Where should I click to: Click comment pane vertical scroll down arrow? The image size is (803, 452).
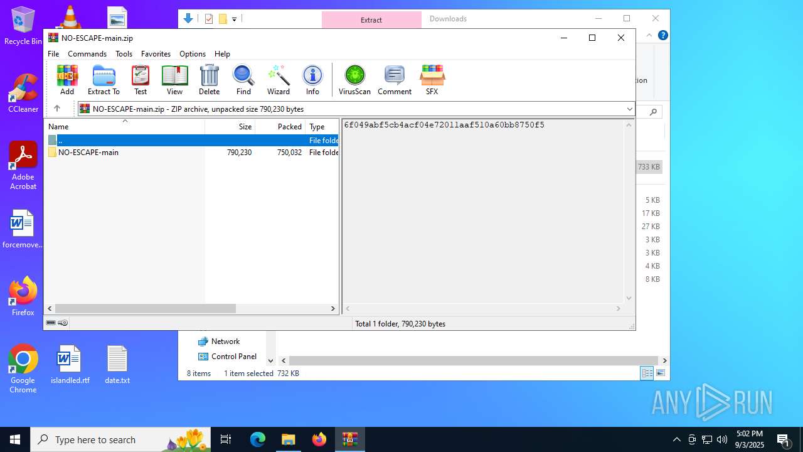[x=629, y=298]
